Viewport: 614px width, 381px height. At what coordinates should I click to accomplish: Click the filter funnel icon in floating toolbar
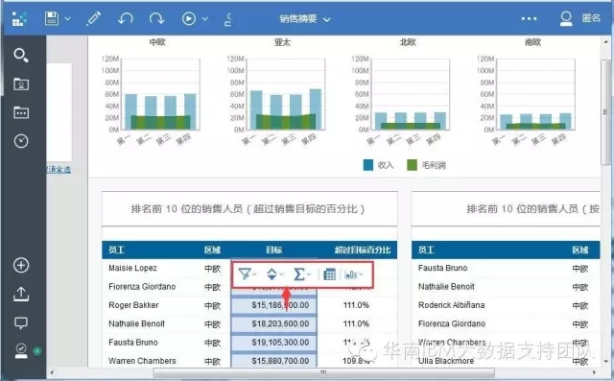pyautogui.click(x=245, y=274)
